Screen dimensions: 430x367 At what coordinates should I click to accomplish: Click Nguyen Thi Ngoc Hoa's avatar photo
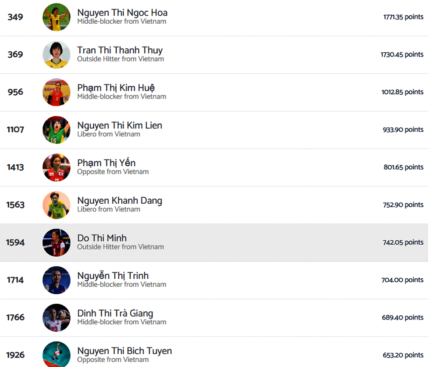[x=56, y=17]
